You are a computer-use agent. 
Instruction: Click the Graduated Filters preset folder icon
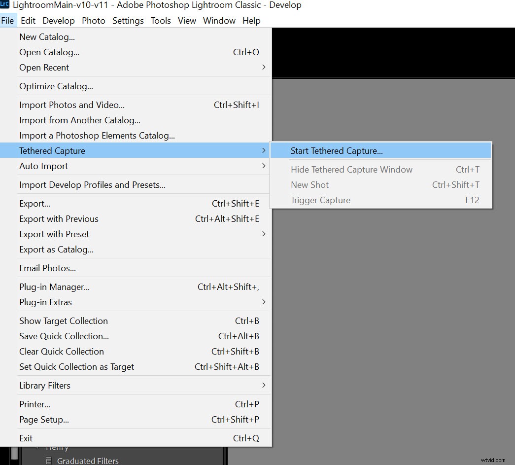49,461
